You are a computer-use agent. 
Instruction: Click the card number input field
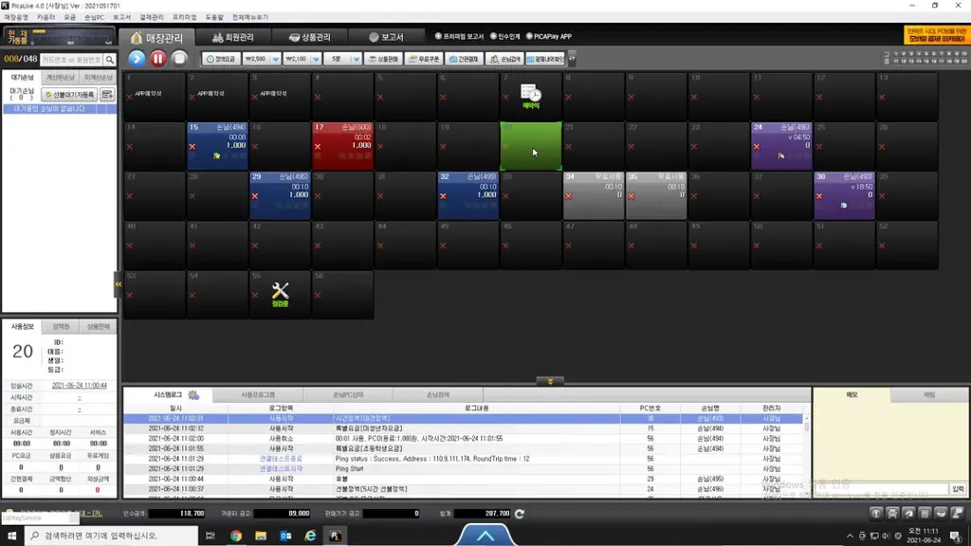[72, 60]
